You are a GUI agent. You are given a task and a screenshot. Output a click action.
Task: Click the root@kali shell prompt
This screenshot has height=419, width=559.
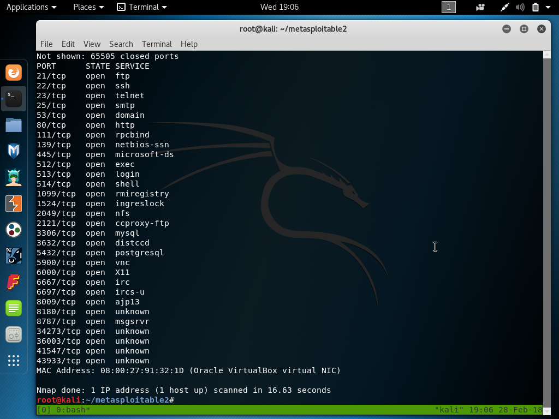point(105,400)
